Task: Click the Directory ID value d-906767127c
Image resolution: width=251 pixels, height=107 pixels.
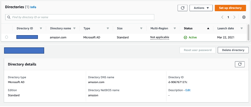Action: 178,82
